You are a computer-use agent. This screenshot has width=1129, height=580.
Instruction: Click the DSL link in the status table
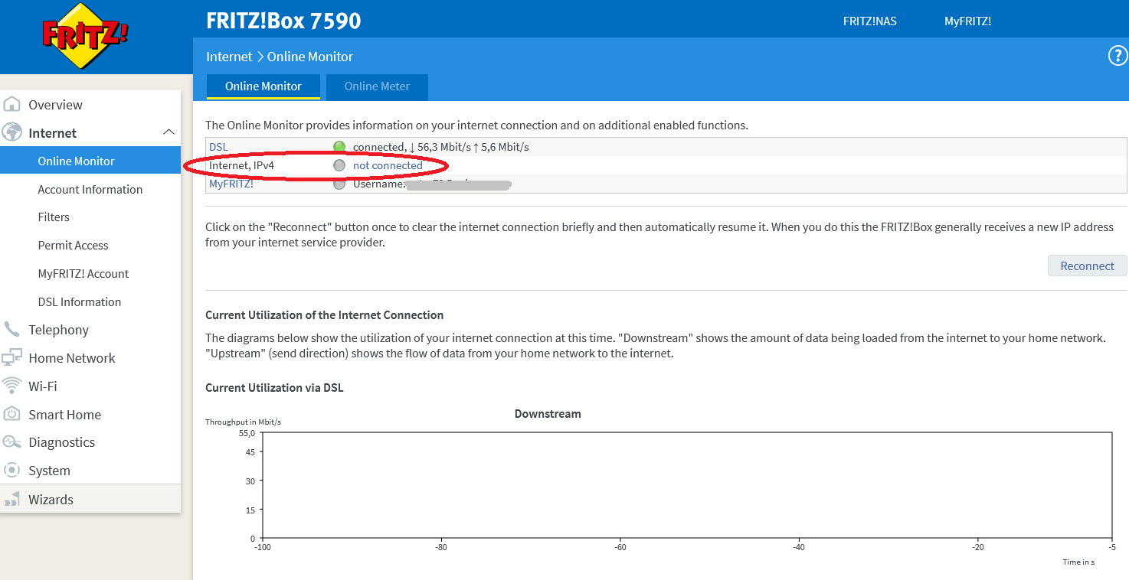click(218, 147)
